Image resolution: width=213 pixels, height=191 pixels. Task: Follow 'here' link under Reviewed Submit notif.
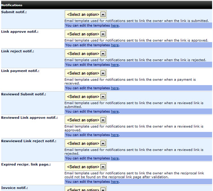[115, 111]
